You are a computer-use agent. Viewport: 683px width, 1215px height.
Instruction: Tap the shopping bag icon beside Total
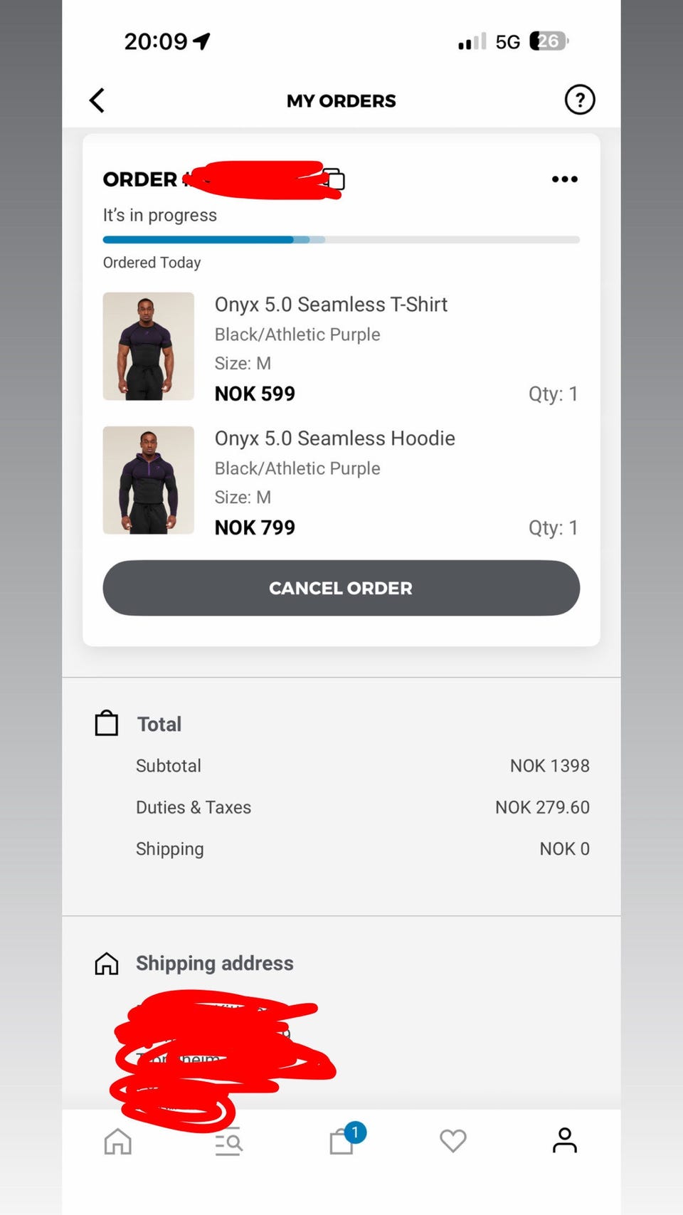coord(107,723)
